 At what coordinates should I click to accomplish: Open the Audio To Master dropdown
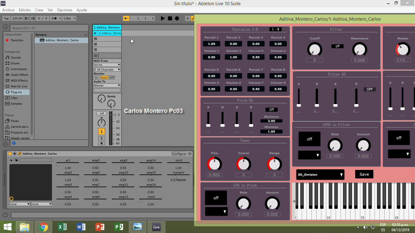107,85
